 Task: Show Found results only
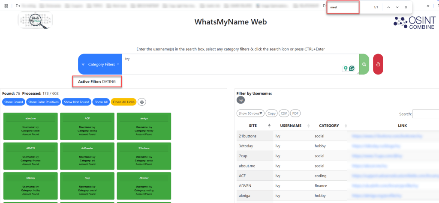14,102
